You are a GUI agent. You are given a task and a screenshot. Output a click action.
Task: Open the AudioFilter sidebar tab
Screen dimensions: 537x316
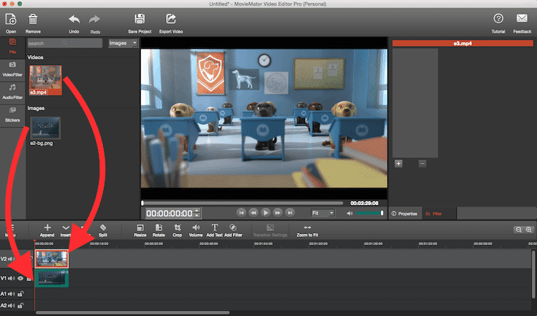pyautogui.click(x=12, y=92)
